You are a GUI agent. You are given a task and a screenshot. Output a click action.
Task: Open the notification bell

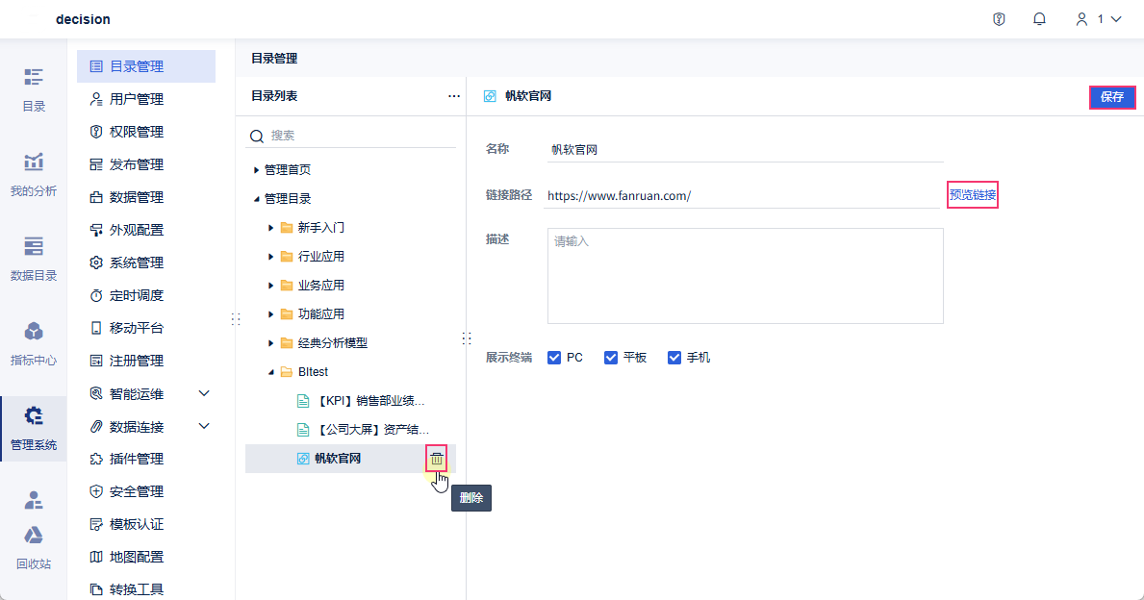1040,19
